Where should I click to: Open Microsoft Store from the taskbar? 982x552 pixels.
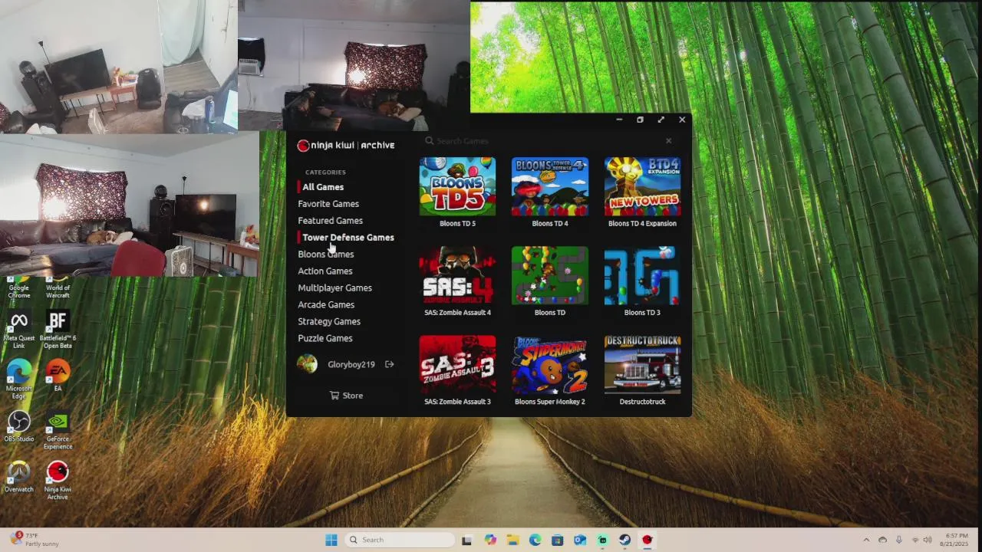[557, 540]
